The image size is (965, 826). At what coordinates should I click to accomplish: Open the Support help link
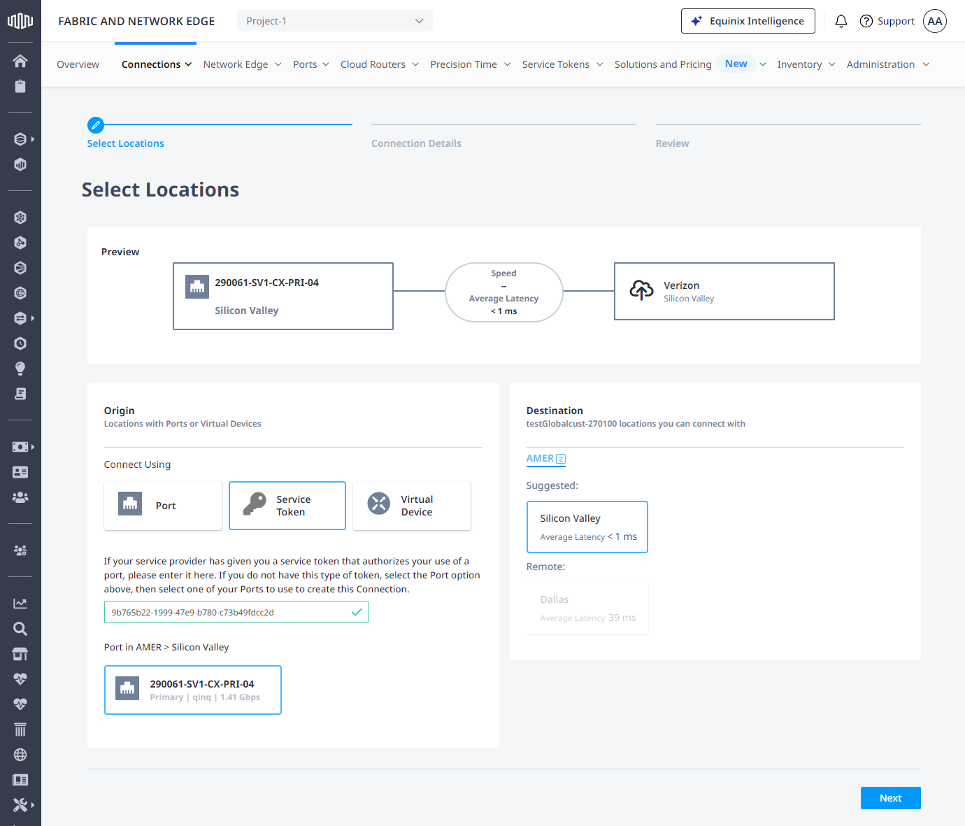click(887, 21)
